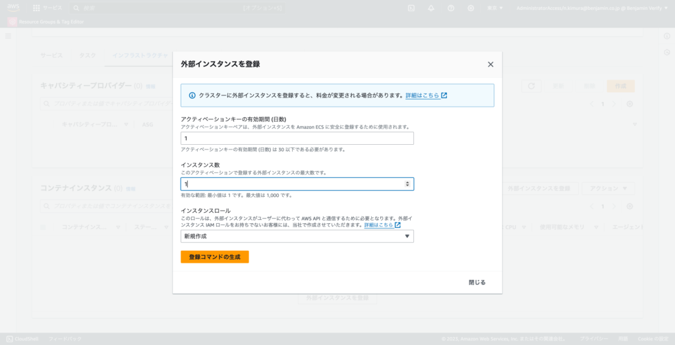Focus the インスタンス数 number input field
Screen dimensions: 675x345
[297, 184]
